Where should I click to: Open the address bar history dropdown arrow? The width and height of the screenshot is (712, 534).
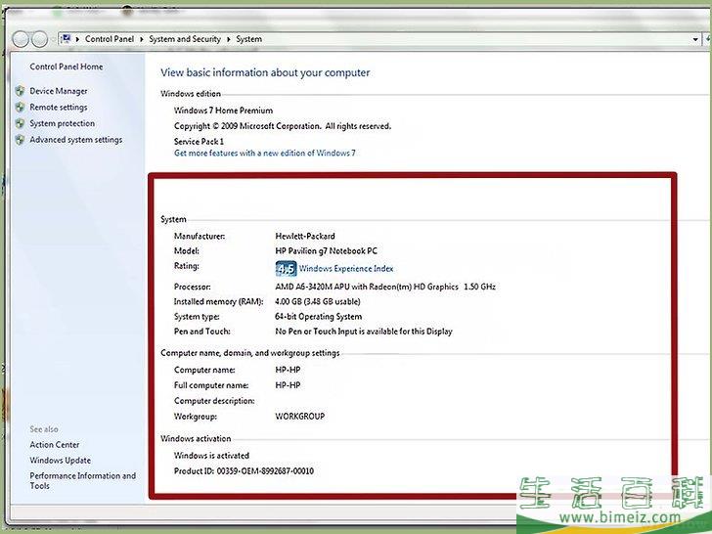pyautogui.click(x=695, y=39)
